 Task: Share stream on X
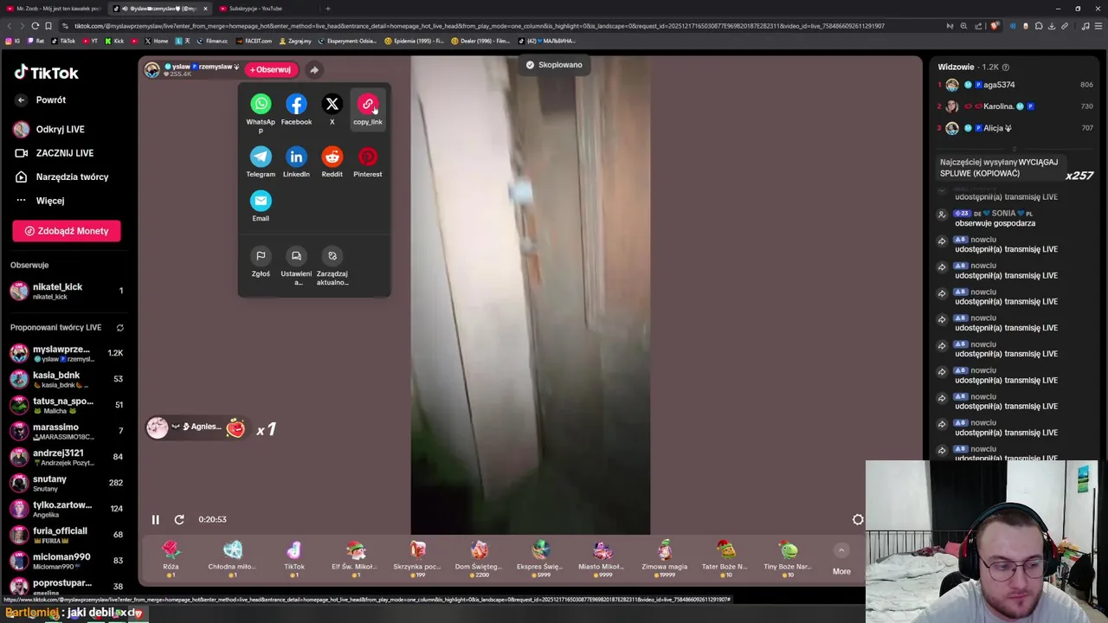332,104
